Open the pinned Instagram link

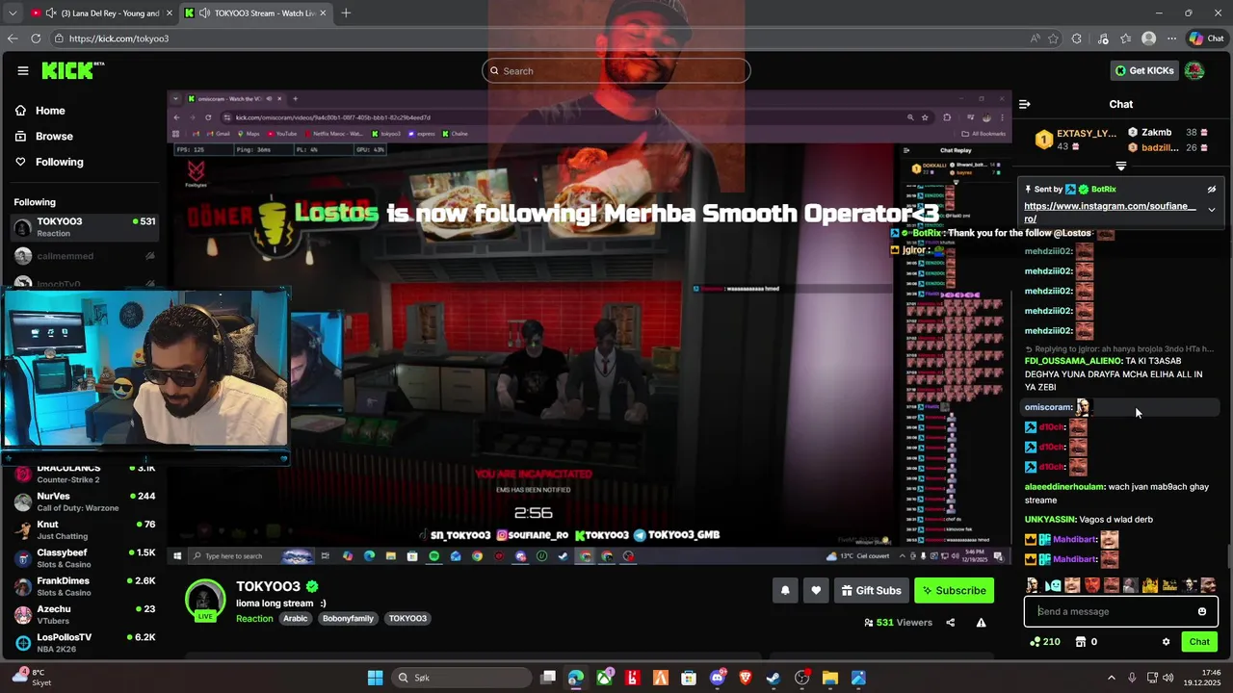1110,212
